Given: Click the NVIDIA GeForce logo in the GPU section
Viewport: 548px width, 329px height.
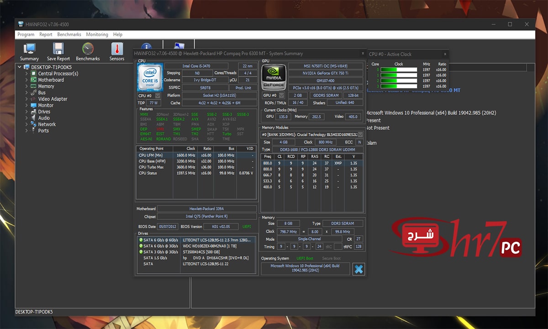Looking at the screenshot, I should 274,76.
